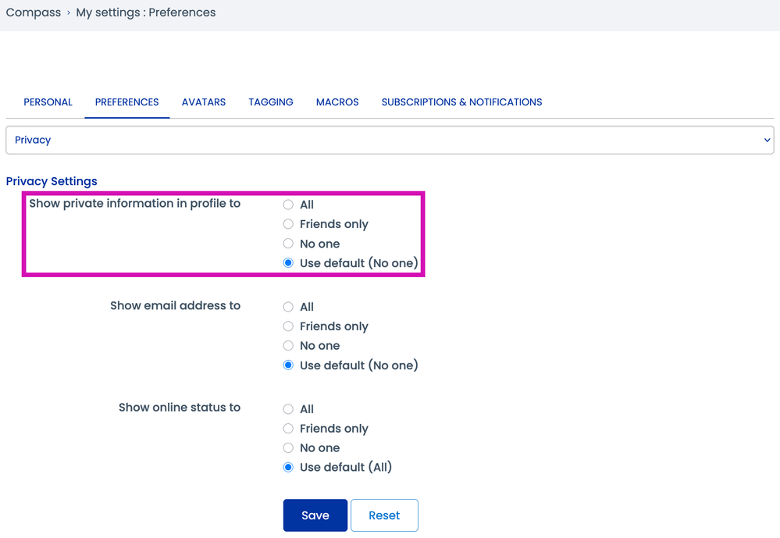Switch to Subscriptions & Notifications tab

(x=461, y=102)
